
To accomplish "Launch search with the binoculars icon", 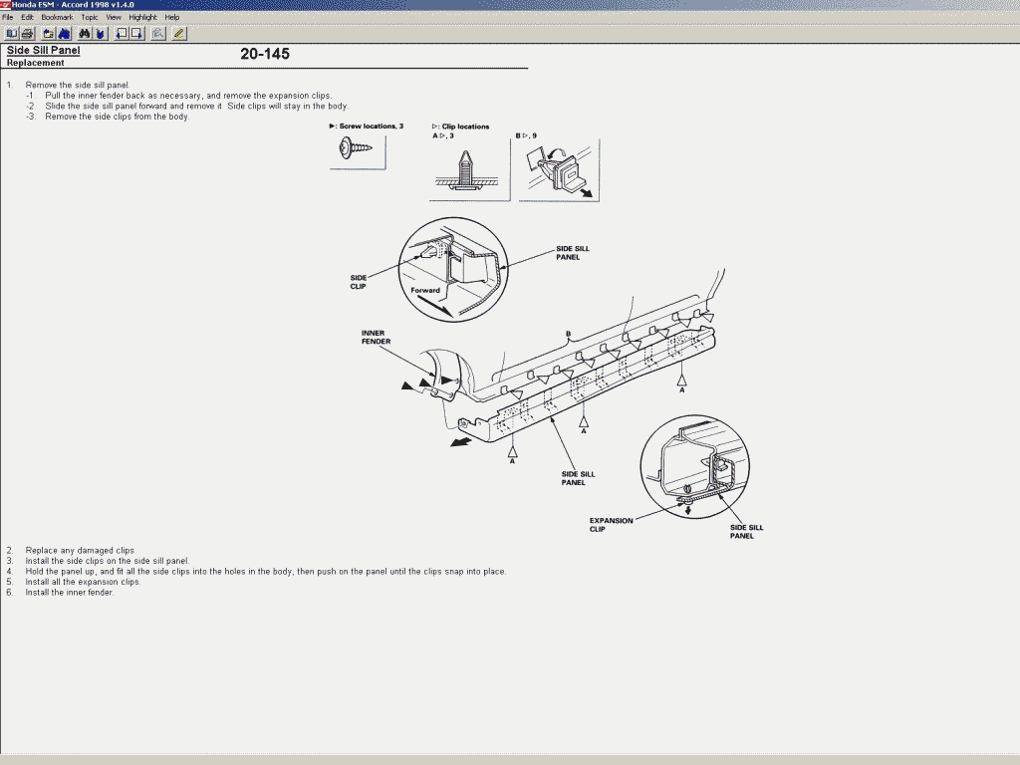I will [x=85, y=33].
